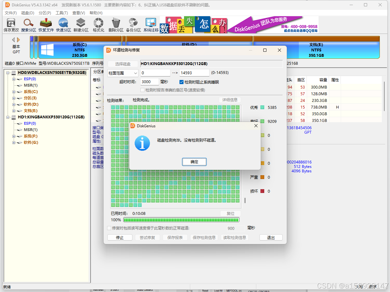Image resolution: width=390 pixels, height=292 pixels.
Task: Select MSR(1) under HD1 in tree
Action: coord(30,130)
